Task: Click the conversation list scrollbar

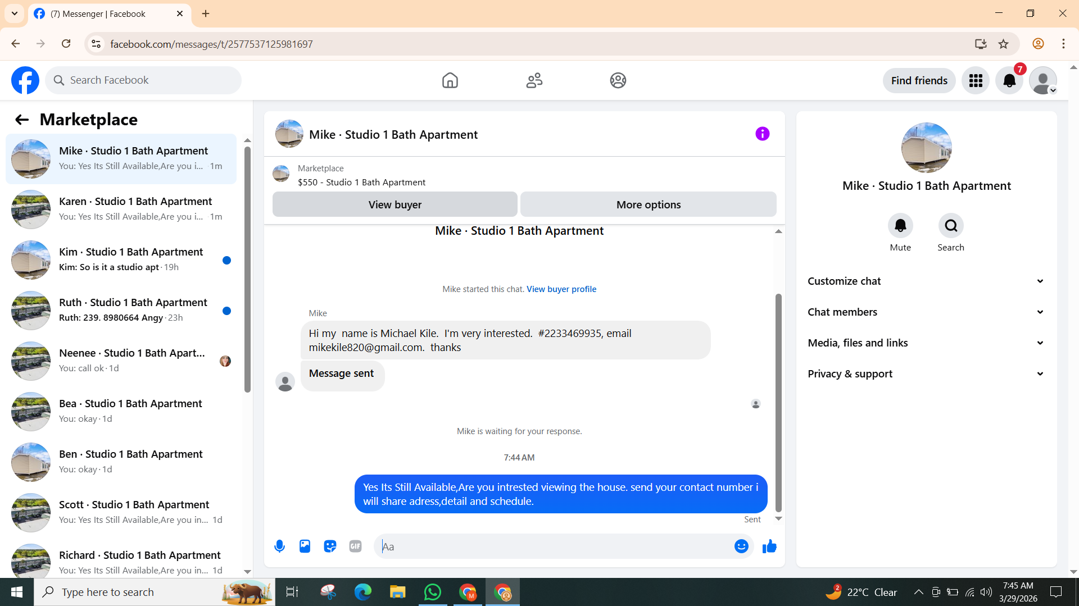Action: [247, 270]
